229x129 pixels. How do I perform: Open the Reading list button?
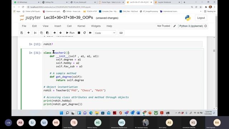point(210,11)
